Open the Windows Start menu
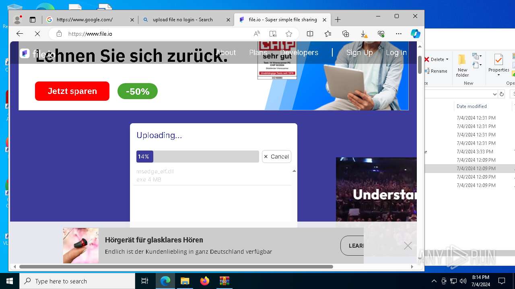The image size is (515, 289). click(x=9, y=281)
